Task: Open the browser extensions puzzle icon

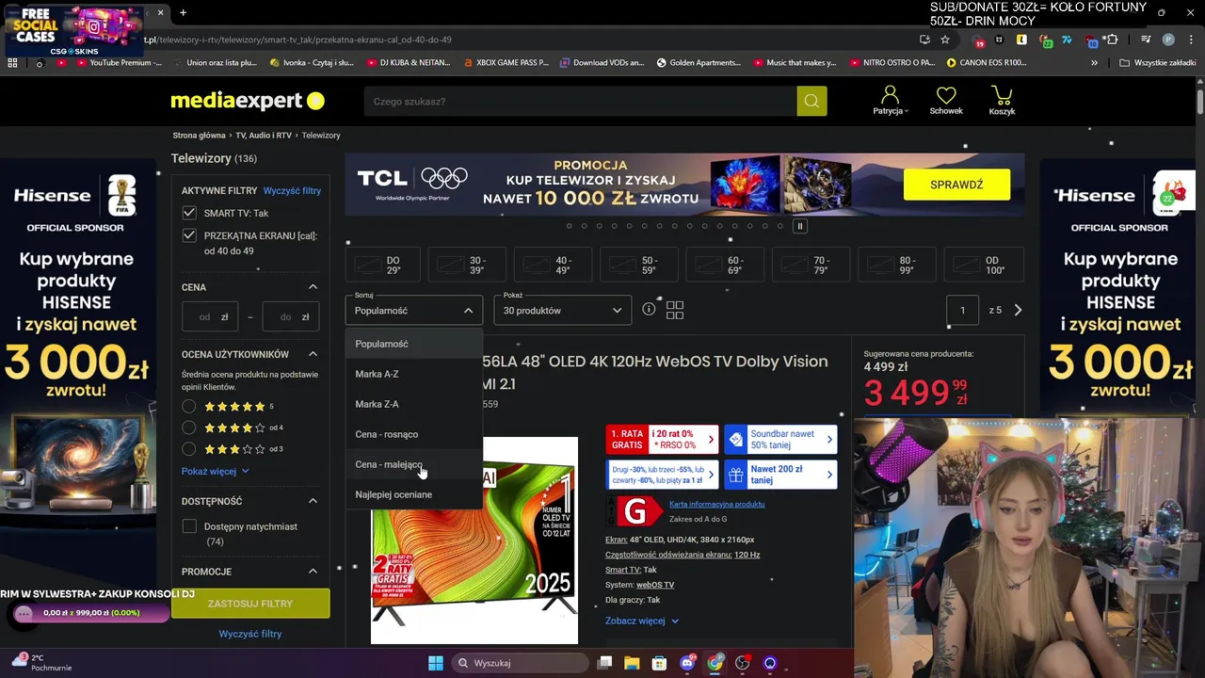Action: point(1112,40)
